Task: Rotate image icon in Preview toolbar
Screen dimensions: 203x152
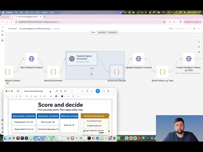Action: tap(87, 91)
